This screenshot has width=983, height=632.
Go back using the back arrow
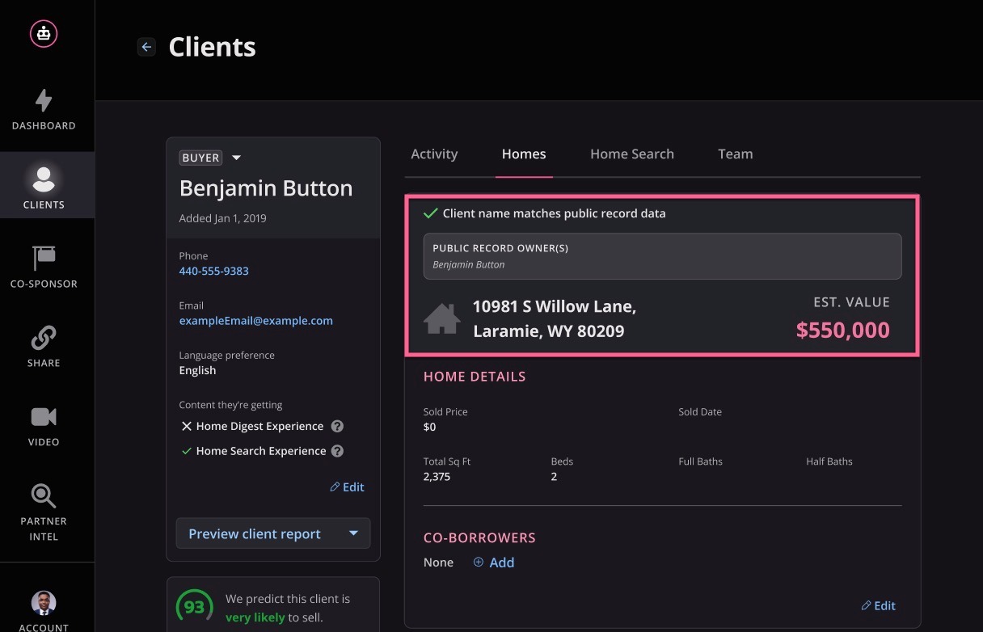tap(146, 46)
